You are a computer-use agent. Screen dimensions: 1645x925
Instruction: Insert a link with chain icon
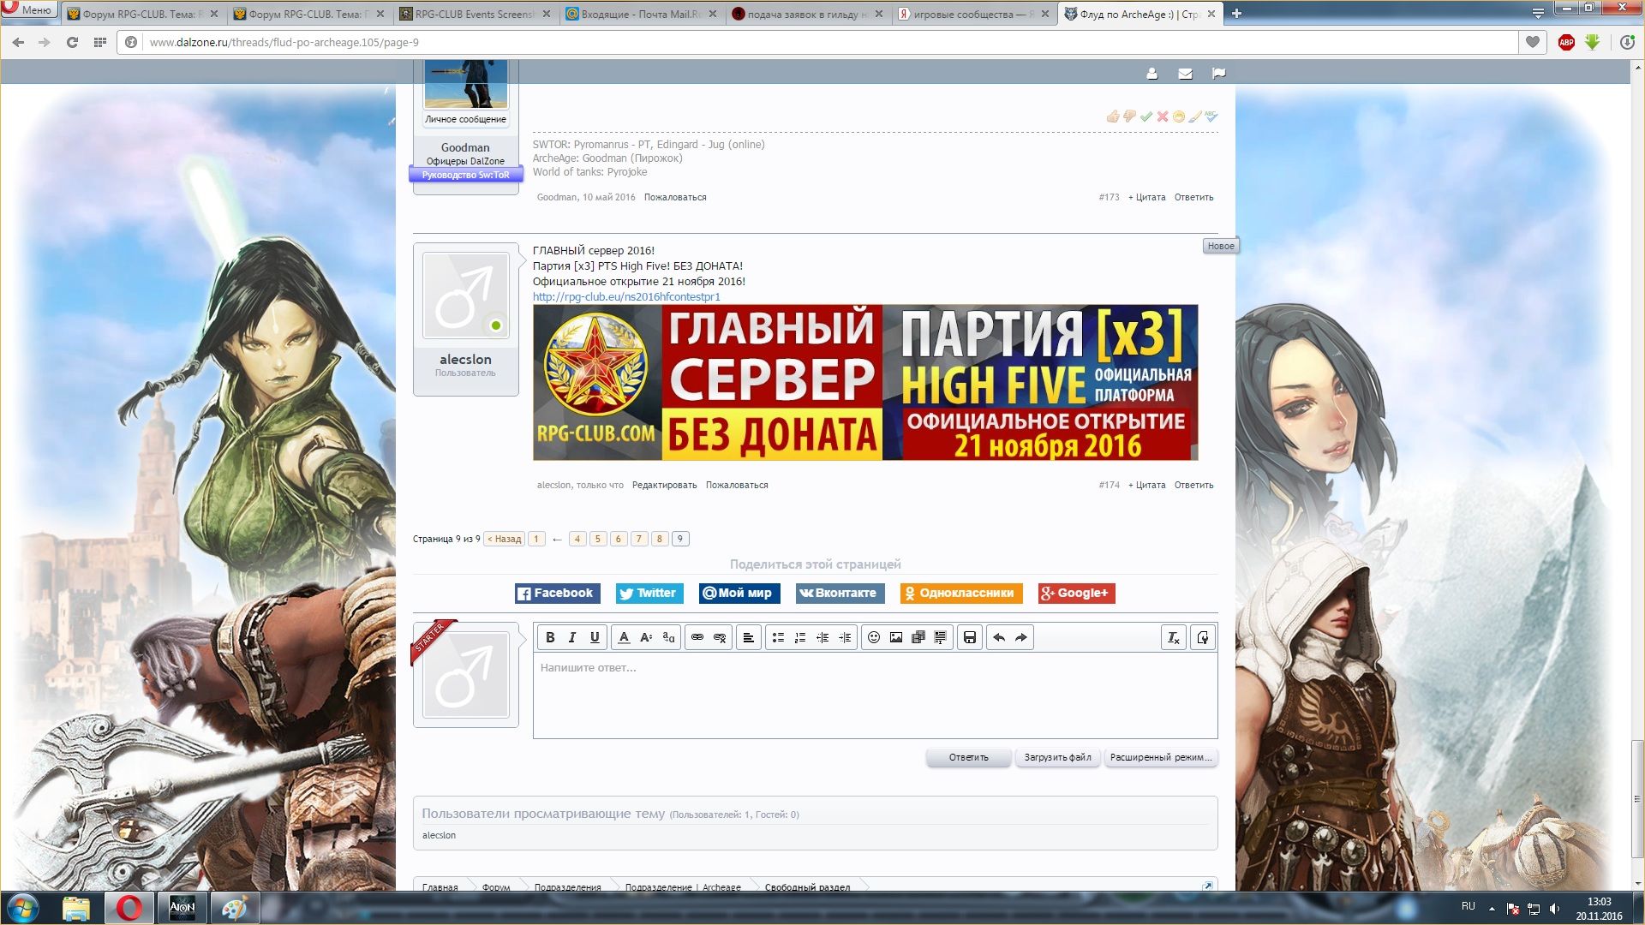point(697,637)
